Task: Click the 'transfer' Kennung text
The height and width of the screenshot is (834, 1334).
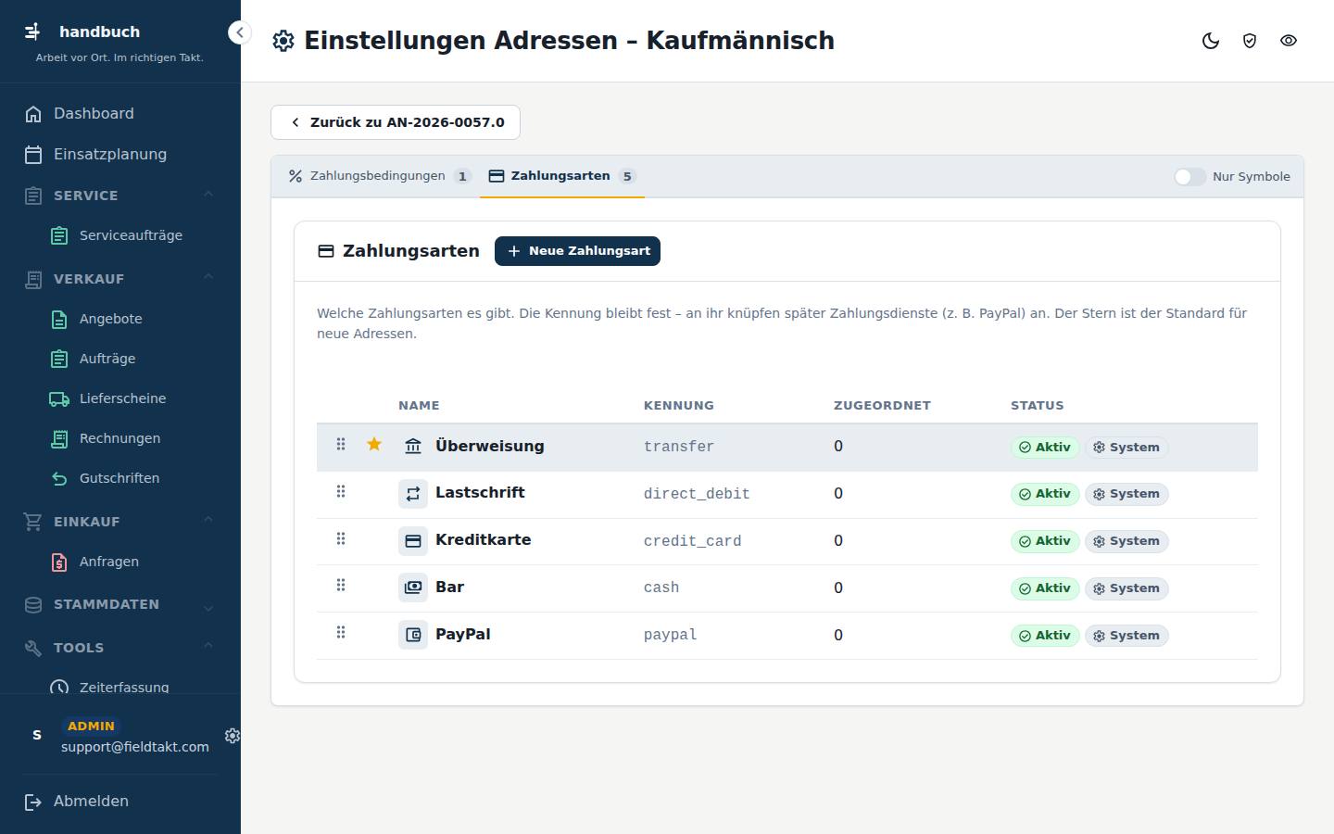Action: 679,447
